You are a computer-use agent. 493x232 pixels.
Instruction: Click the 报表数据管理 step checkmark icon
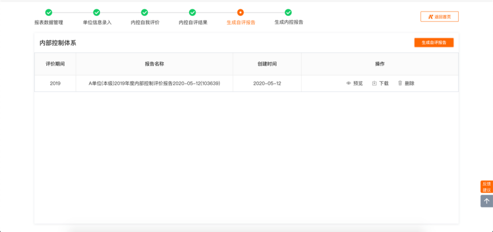pos(49,13)
